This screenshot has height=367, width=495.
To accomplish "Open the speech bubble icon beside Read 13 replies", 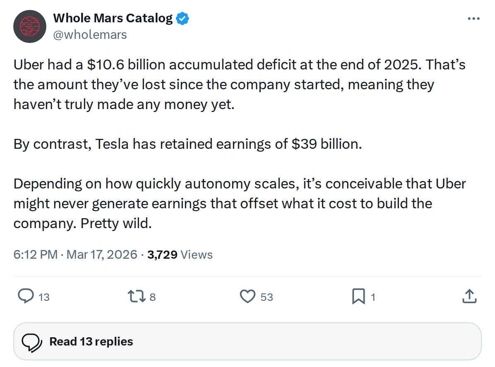I will (33, 341).
